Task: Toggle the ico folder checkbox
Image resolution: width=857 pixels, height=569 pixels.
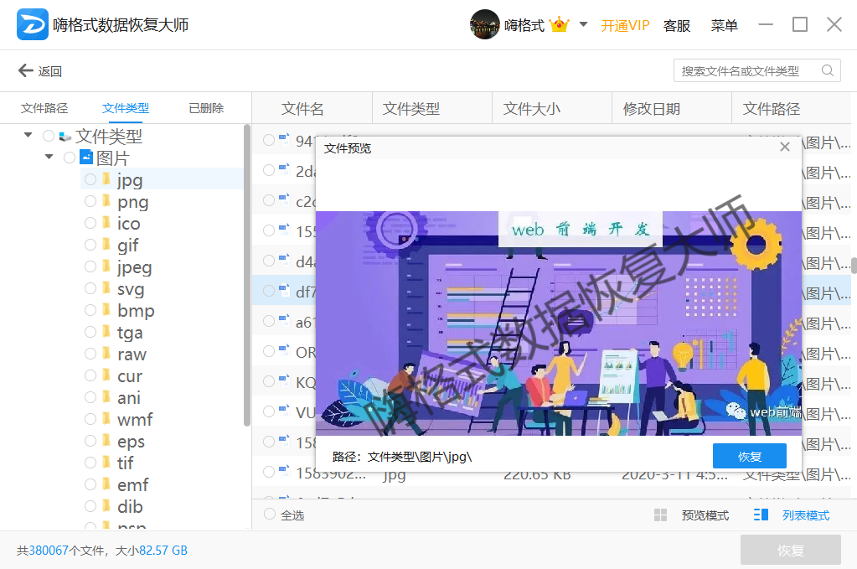Action: point(90,223)
